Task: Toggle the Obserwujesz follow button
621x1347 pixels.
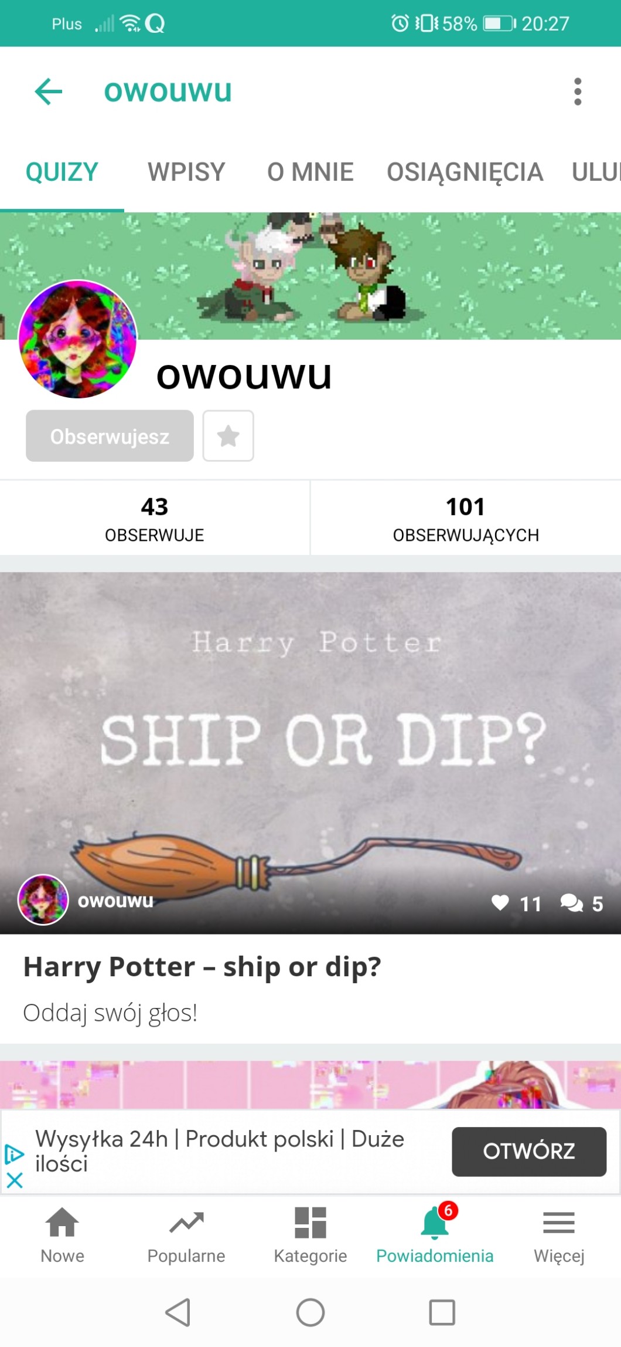Action: pos(110,436)
